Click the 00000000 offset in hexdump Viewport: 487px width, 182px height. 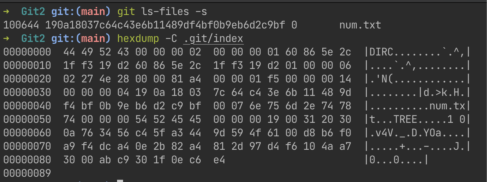[x=27, y=52]
